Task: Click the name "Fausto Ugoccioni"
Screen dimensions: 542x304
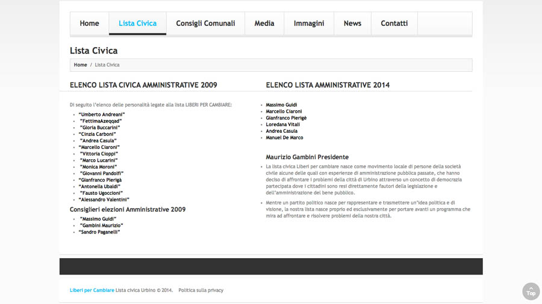Action: (x=101, y=193)
